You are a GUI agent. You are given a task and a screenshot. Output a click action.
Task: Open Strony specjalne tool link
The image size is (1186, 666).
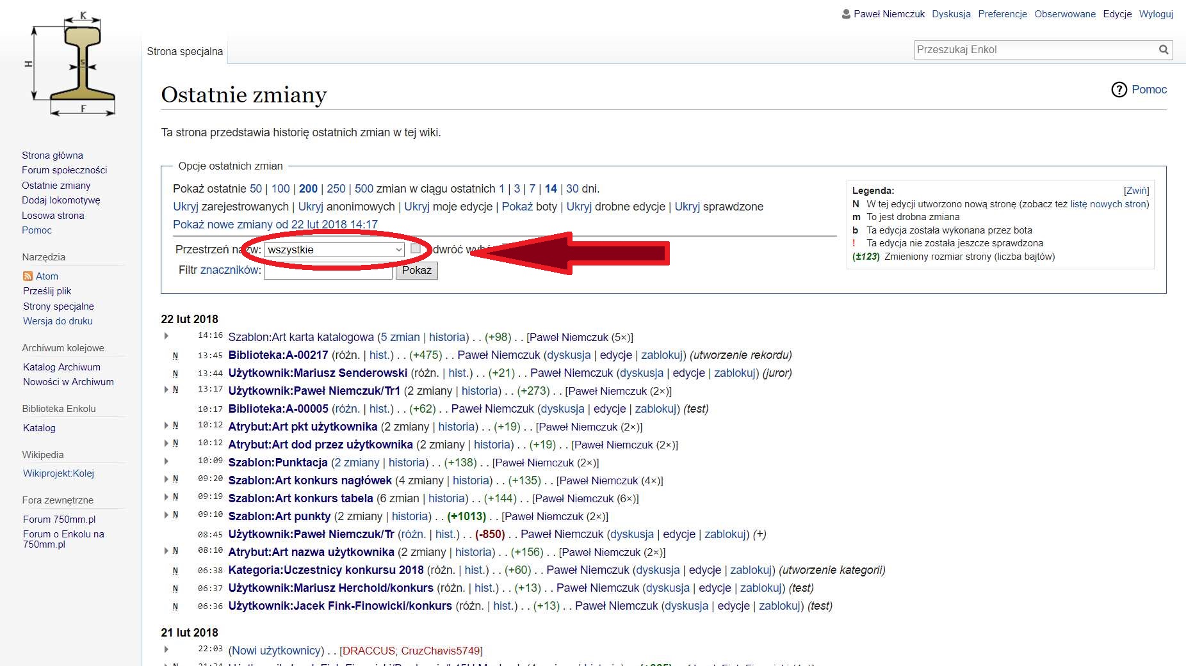[x=58, y=306]
